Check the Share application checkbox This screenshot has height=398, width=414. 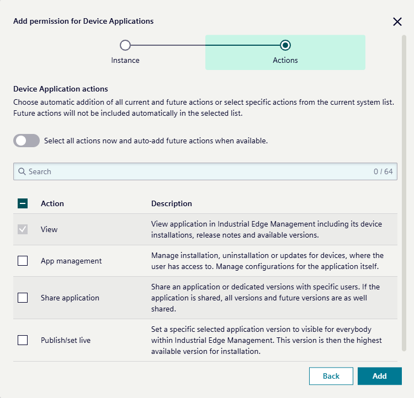[x=23, y=298]
